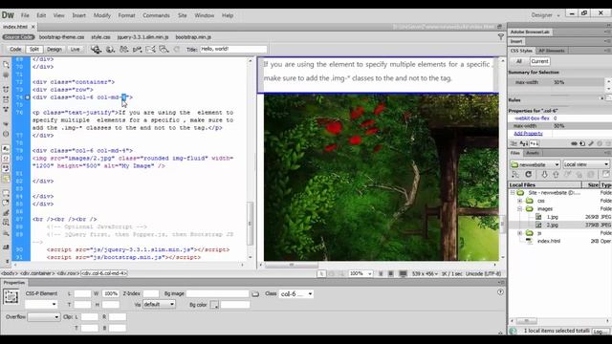Screen dimensions: 612x344
Task: Open the Insert menu
Action: tap(78, 15)
